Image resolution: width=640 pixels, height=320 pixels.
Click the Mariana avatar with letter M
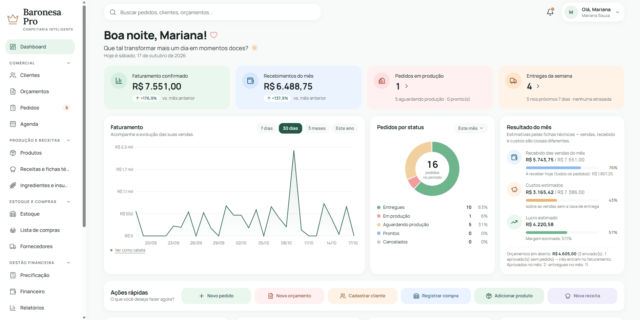pyautogui.click(x=571, y=12)
